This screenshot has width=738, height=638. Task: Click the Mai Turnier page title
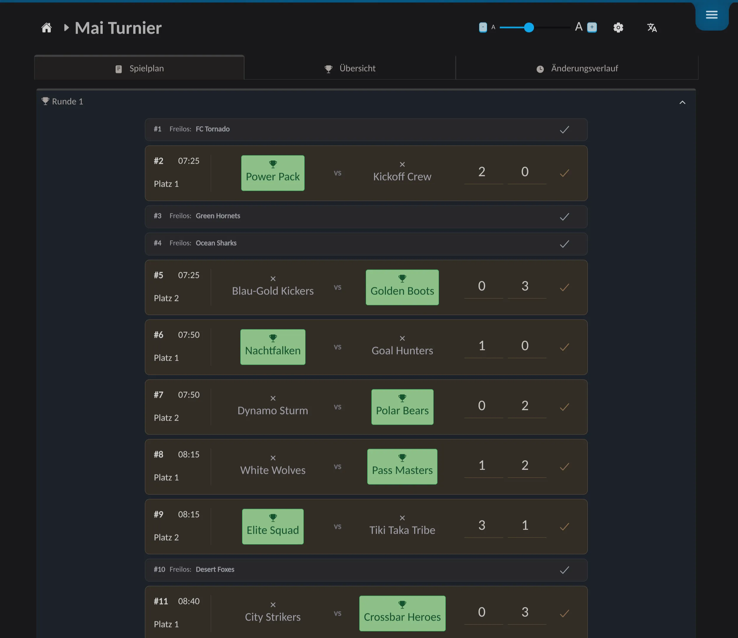[x=118, y=28]
